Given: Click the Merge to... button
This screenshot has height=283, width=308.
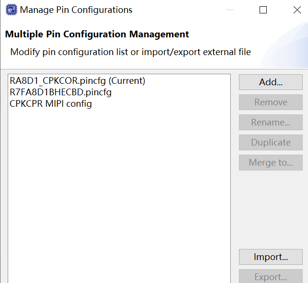Looking at the screenshot, I should pyautogui.click(x=271, y=163).
